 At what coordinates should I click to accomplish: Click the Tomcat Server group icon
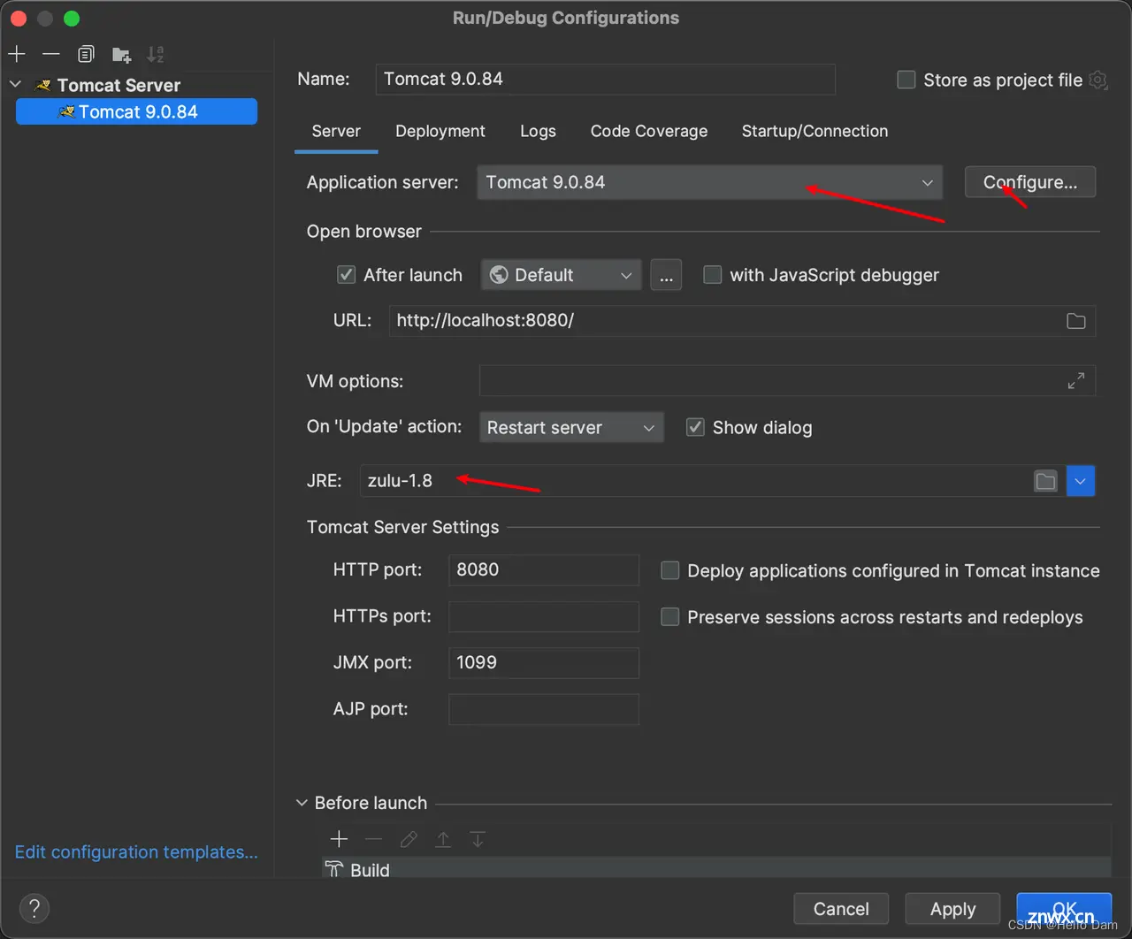pyautogui.click(x=42, y=86)
